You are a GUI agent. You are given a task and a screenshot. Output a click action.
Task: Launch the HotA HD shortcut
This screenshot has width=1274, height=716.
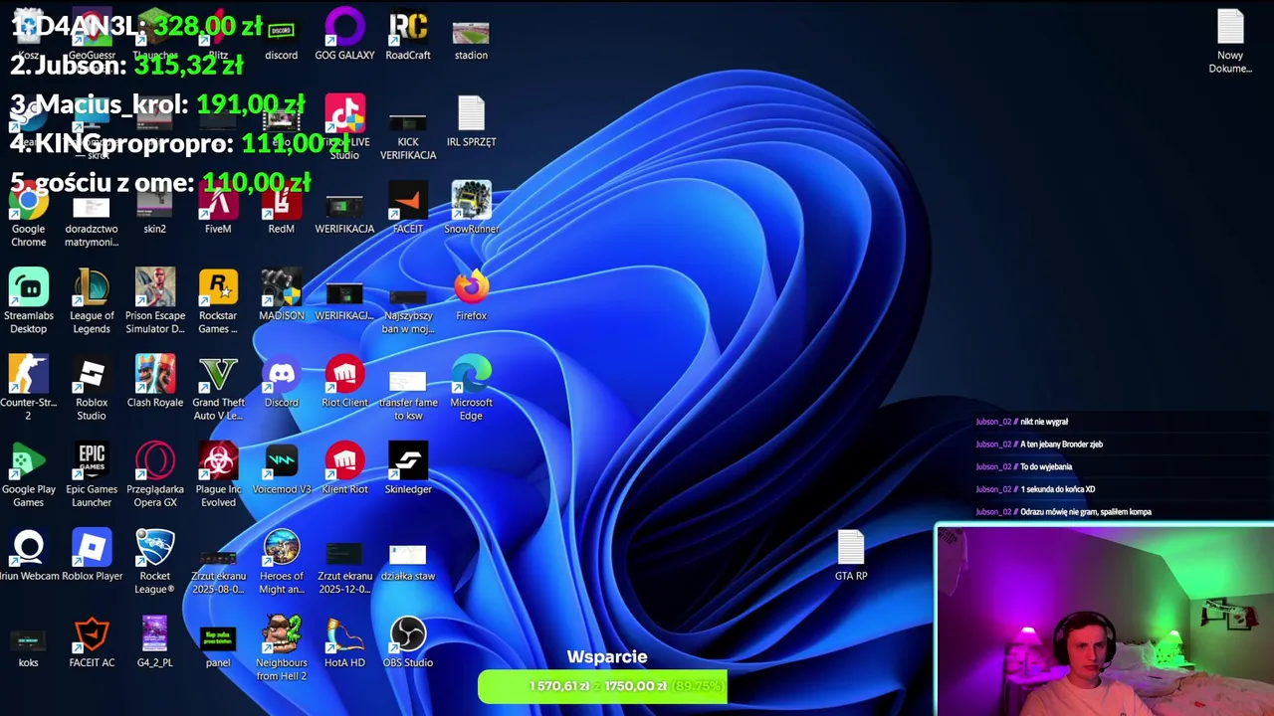tap(344, 642)
